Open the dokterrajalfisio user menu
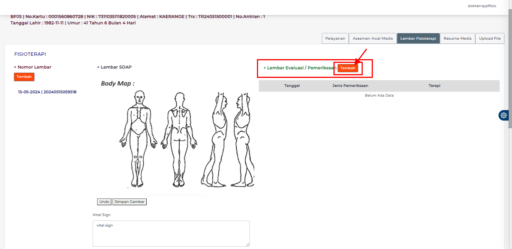Viewport: 512px width, 249px height. pyautogui.click(x=482, y=6)
